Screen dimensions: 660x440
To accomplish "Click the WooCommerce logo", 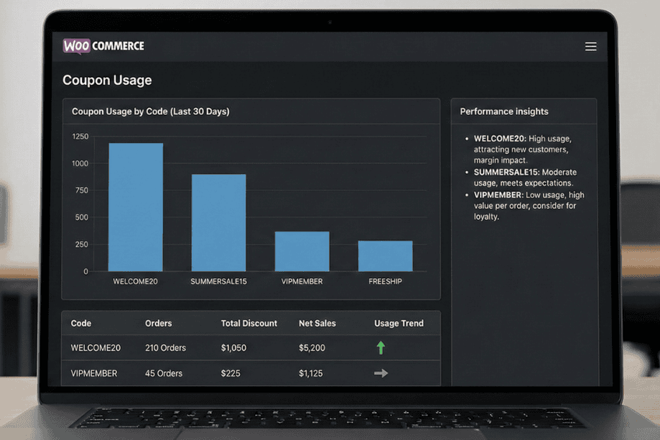I will pos(103,45).
